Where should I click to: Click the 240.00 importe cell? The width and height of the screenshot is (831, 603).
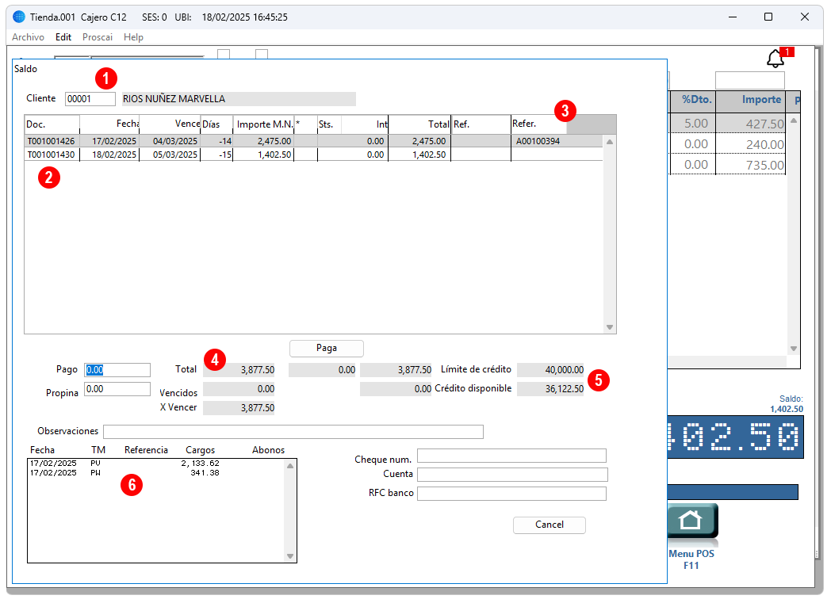click(x=750, y=144)
